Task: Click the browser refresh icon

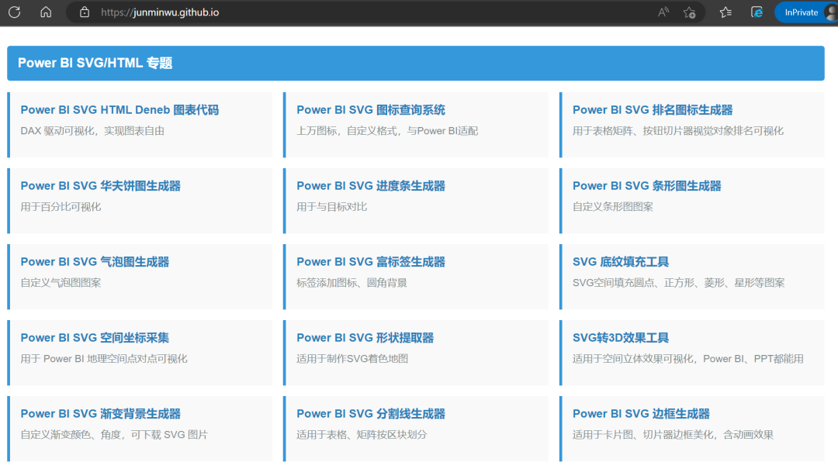Action: (15, 12)
